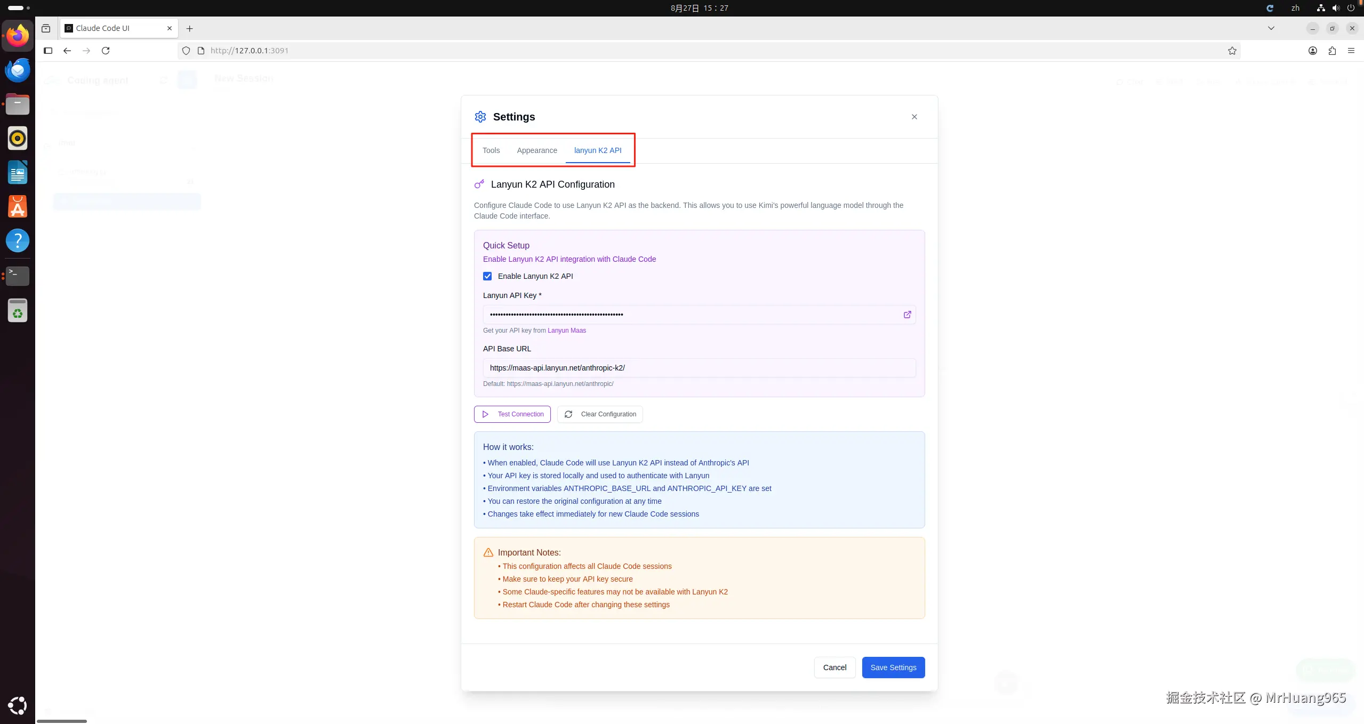Toggle the Firefox sidebar icon
This screenshot has width=1364, height=724.
pos(48,51)
